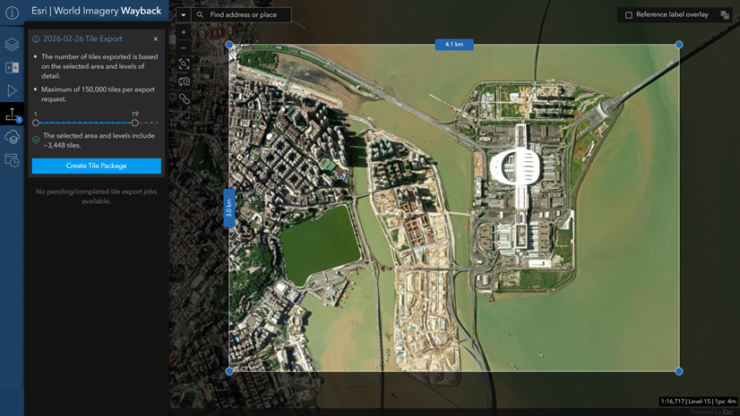
Task: Open the language translate icon at top right
Action: [x=725, y=15]
